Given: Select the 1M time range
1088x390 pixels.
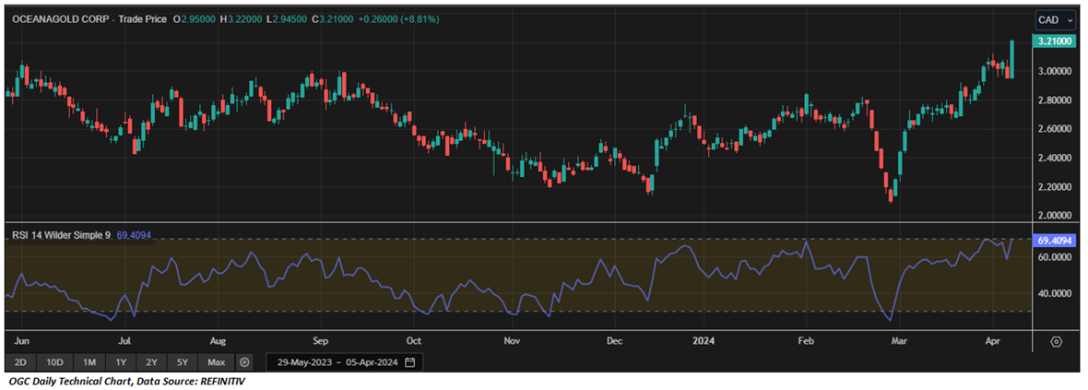Looking at the screenshot, I should (x=89, y=362).
